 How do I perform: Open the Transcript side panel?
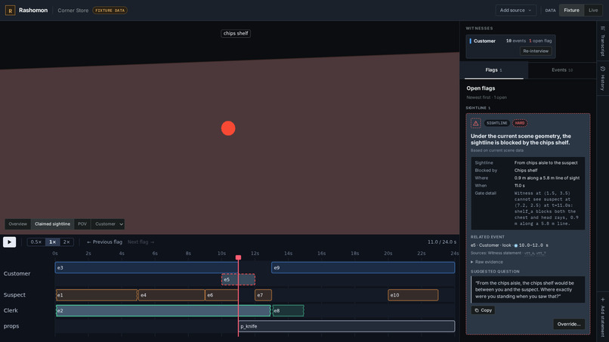602,42
